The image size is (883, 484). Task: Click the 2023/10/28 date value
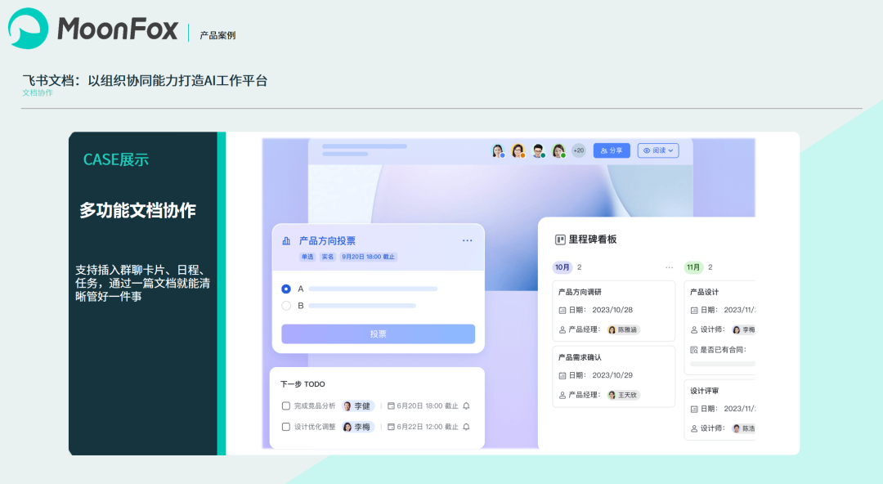[612, 310]
